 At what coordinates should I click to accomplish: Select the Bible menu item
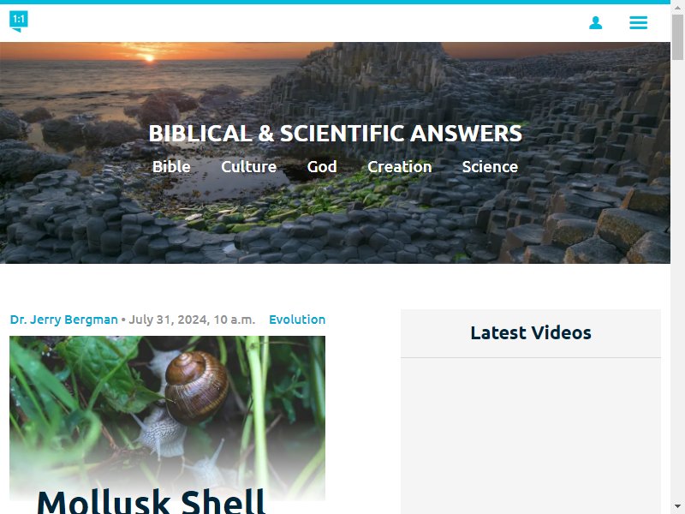pyautogui.click(x=171, y=166)
